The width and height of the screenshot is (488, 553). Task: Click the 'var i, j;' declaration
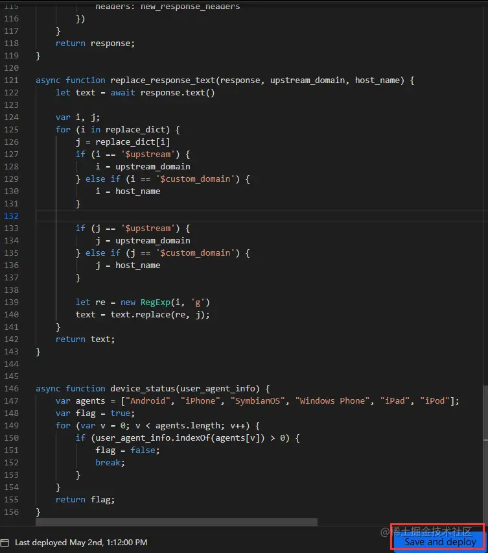[78, 117]
